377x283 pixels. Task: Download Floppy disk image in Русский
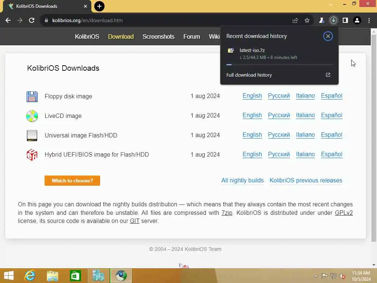(279, 96)
